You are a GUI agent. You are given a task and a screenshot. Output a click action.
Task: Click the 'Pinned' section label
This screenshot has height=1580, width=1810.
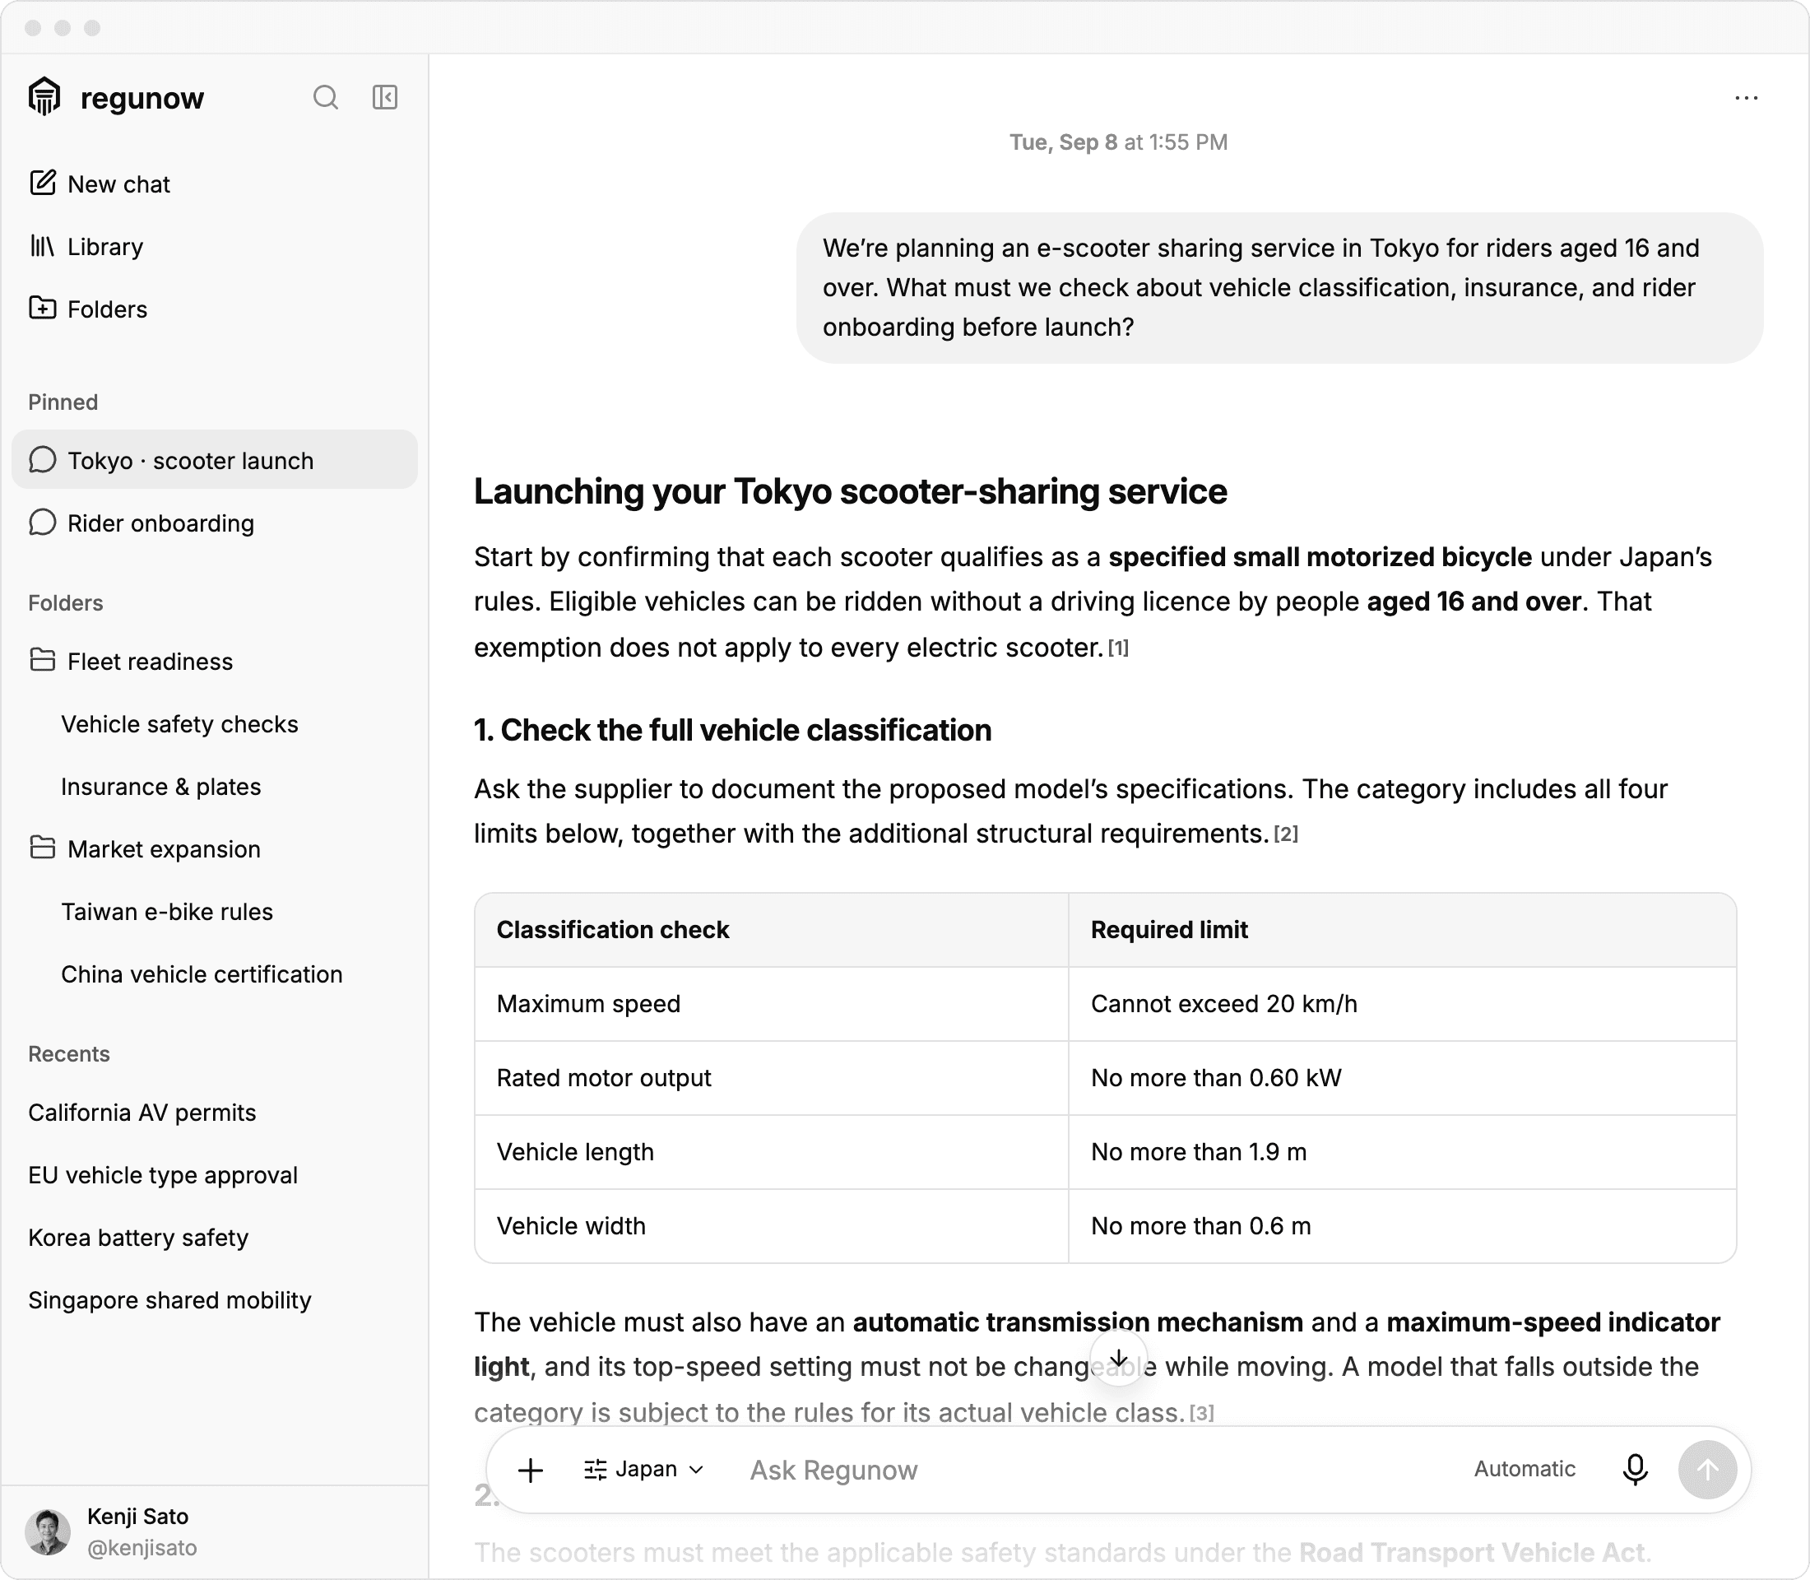[x=63, y=402]
